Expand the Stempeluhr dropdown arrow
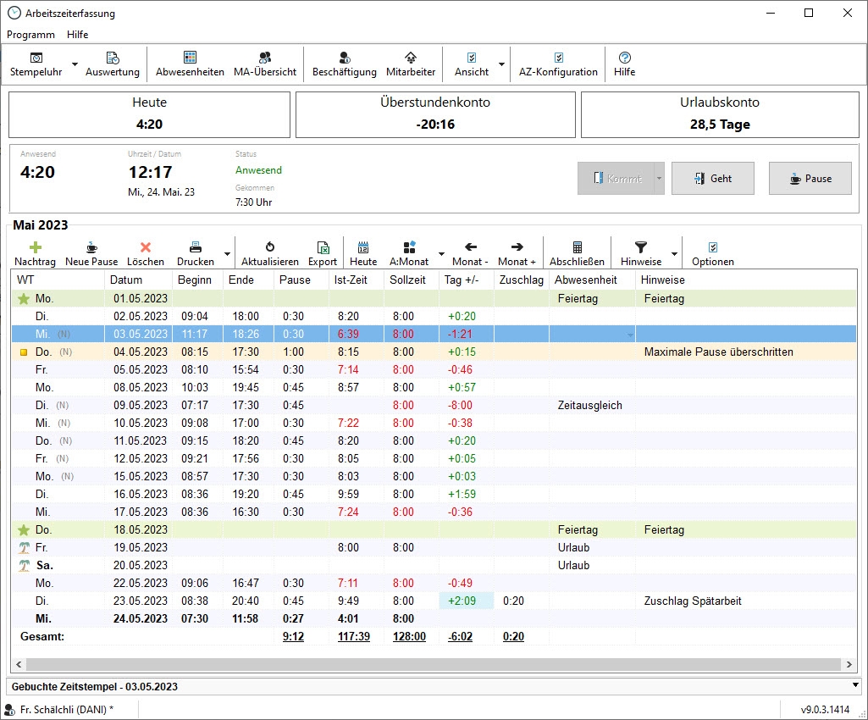This screenshot has height=720, width=868. pyautogui.click(x=75, y=64)
